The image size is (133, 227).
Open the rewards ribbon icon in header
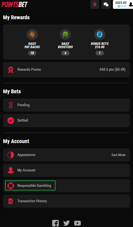tap(95, 4)
